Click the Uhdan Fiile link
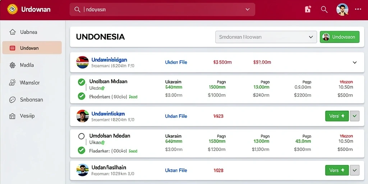The width and height of the screenshot is (368, 184). [x=176, y=116]
